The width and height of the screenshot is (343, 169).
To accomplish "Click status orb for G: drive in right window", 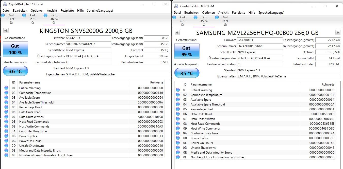I will coord(217,17).
